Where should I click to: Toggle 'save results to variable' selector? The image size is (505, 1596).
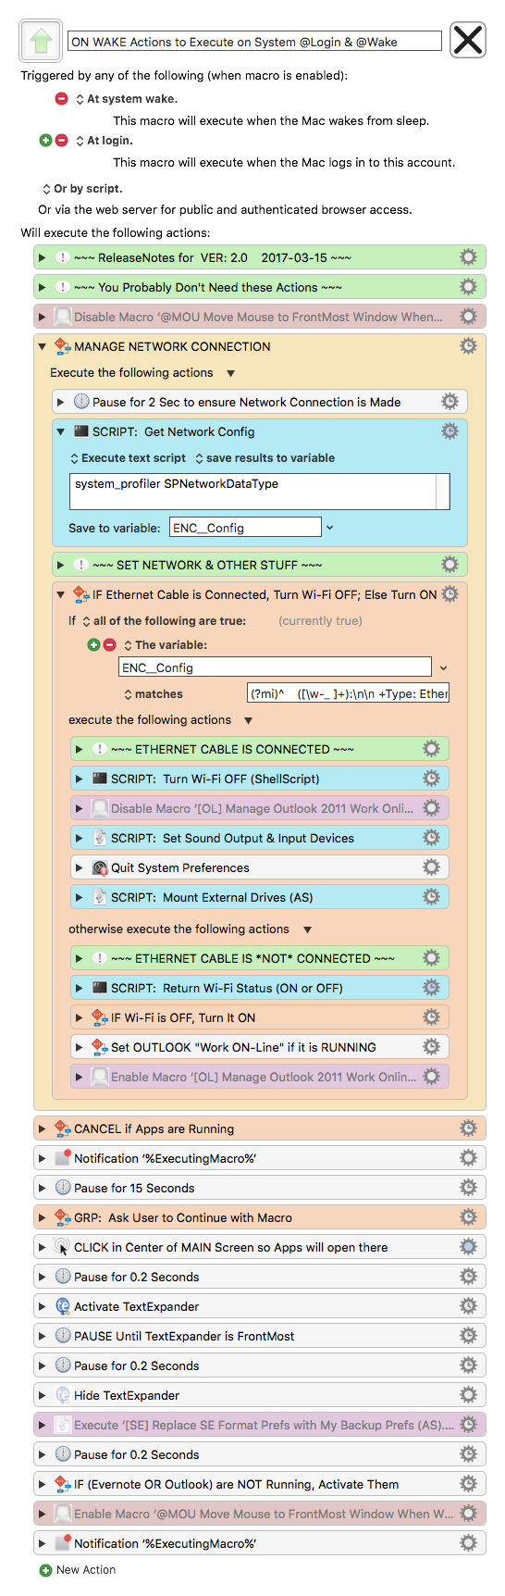[x=265, y=458]
